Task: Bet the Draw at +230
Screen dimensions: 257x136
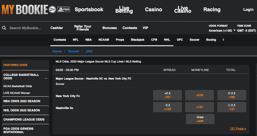Action: pos(200,119)
